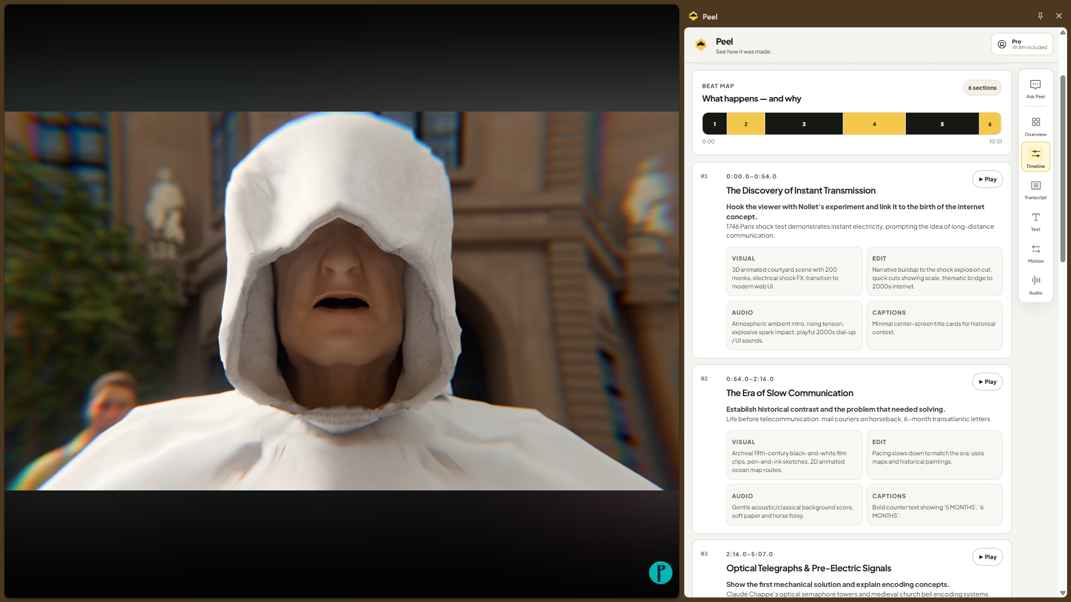Jump to beat map segment 5
The height and width of the screenshot is (602, 1071).
click(x=942, y=124)
